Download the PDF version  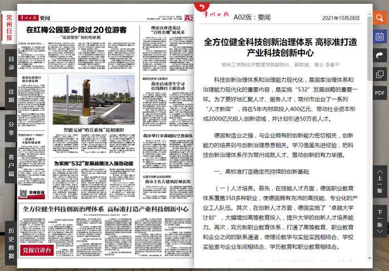pos(380,92)
